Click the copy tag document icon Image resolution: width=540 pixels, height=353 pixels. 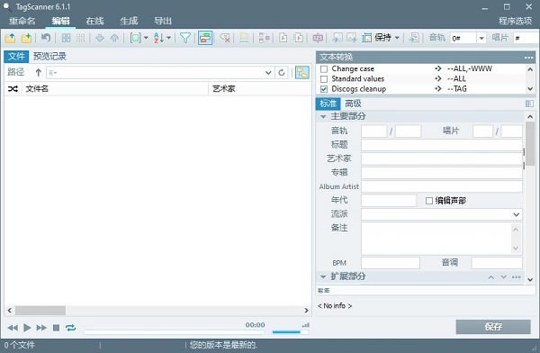pos(283,38)
